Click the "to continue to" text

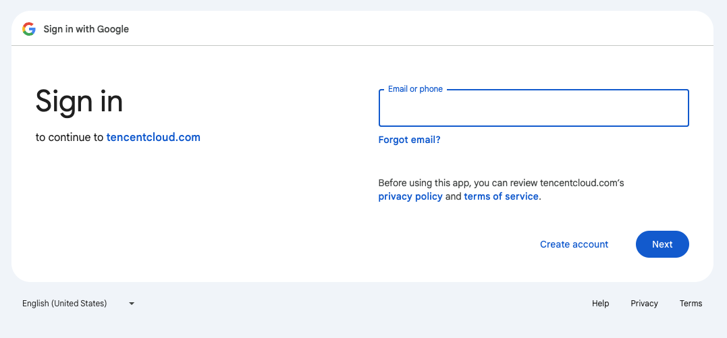[70, 137]
